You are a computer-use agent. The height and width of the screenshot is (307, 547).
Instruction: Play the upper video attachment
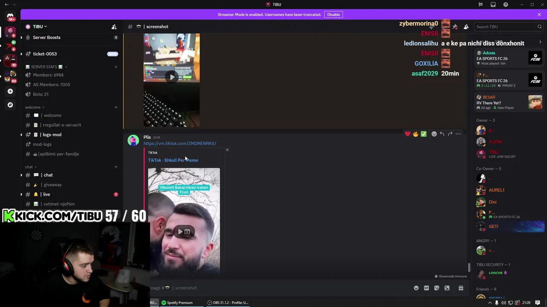pyautogui.click(x=172, y=77)
